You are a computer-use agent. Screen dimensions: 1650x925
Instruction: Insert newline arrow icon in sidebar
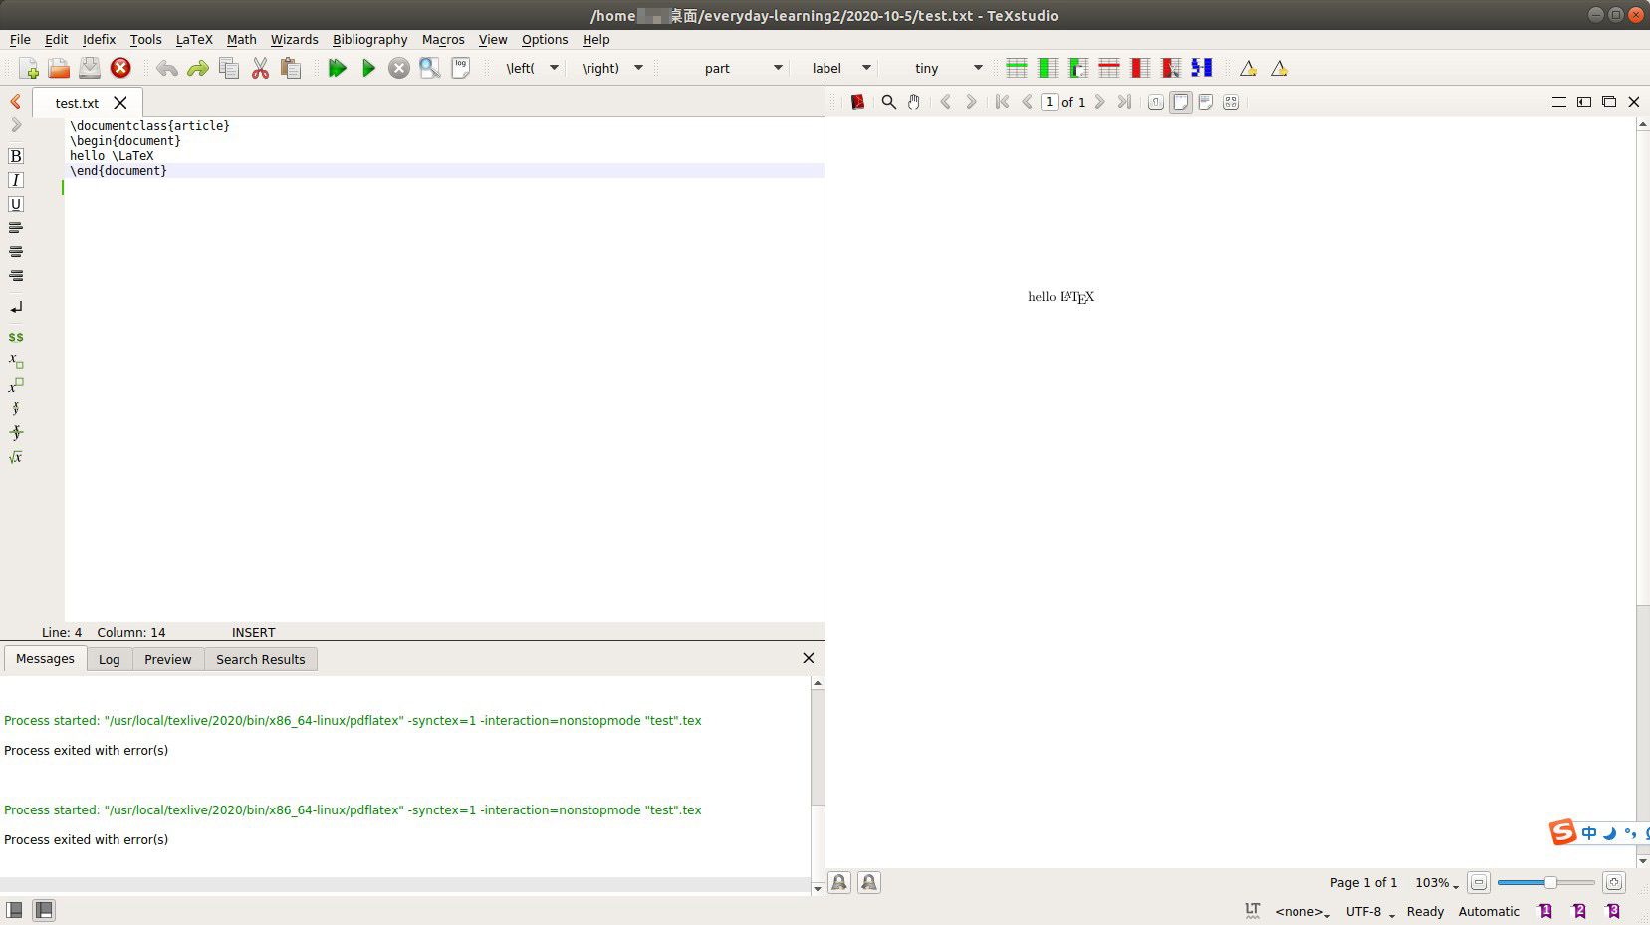click(x=16, y=307)
